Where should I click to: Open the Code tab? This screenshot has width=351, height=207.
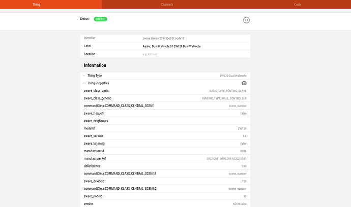(298, 4)
